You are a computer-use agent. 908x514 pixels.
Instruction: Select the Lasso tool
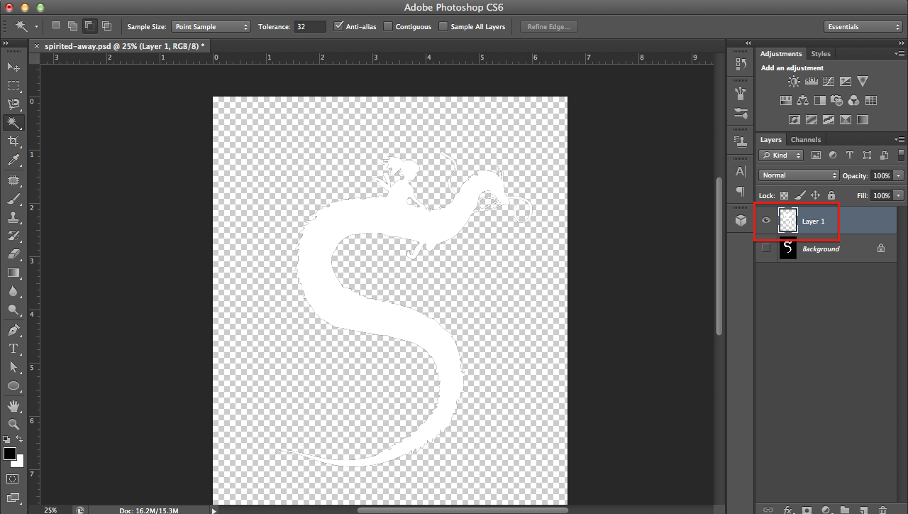tap(13, 104)
